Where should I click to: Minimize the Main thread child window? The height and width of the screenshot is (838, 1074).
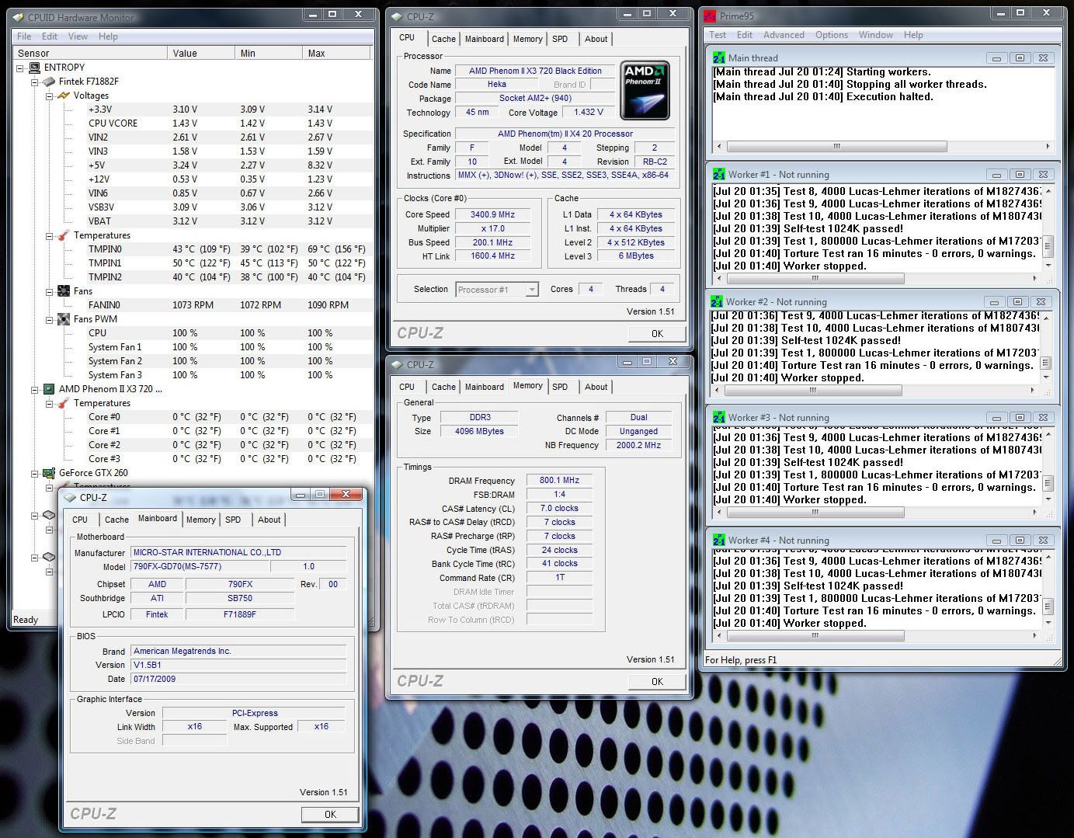pos(996,58)
